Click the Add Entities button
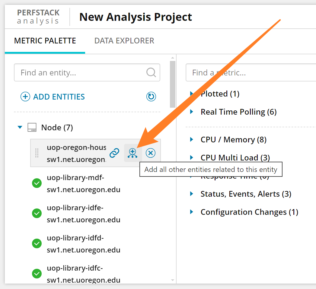This screenshot has width=316, height=289. point(53,97)
